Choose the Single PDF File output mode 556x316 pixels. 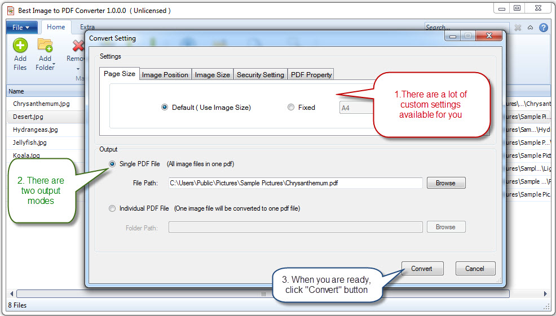(x=112, y=164)
